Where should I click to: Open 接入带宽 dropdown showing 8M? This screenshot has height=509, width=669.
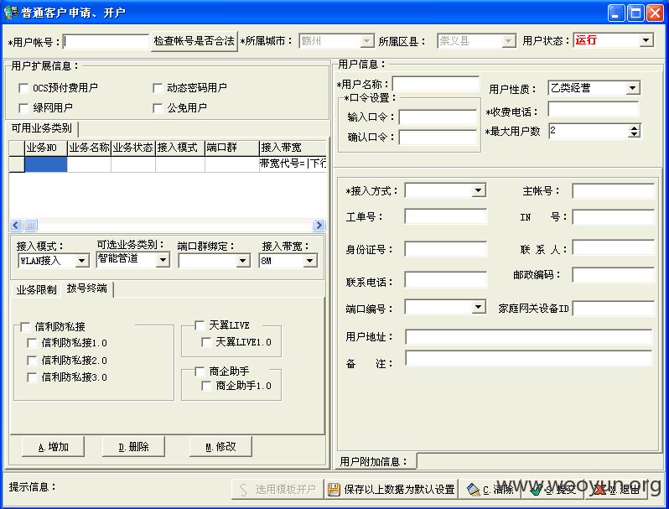[x=310, y=260]
